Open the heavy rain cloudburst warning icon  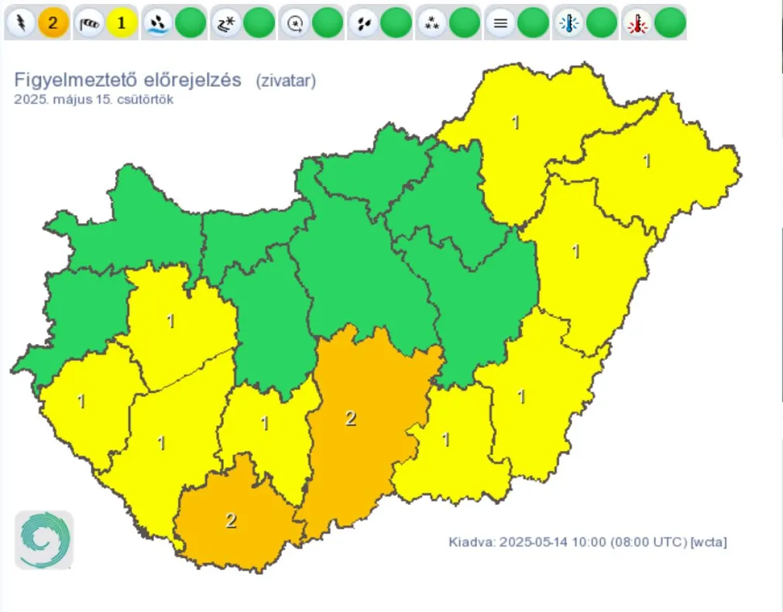click(157, 23)
